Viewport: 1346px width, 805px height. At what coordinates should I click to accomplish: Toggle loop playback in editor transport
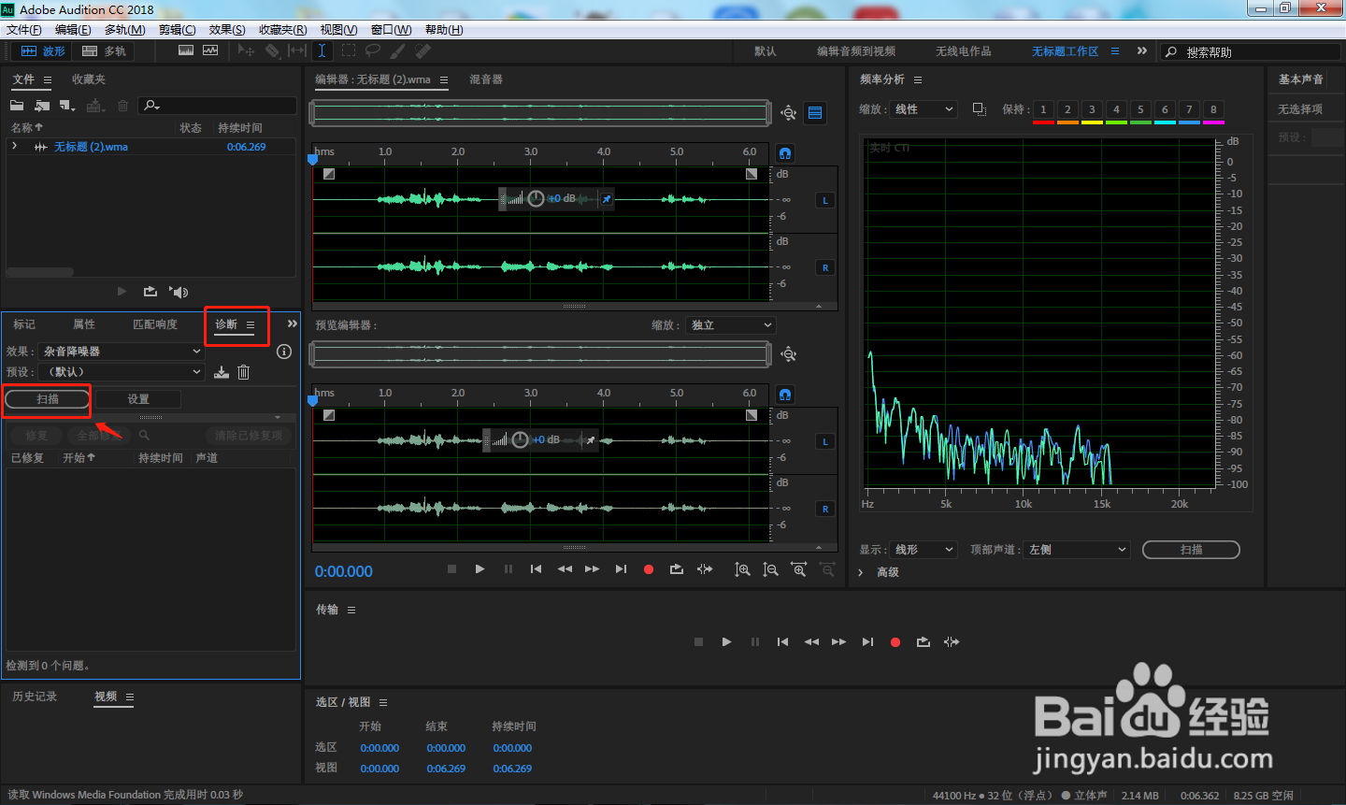tap(677, 569)
